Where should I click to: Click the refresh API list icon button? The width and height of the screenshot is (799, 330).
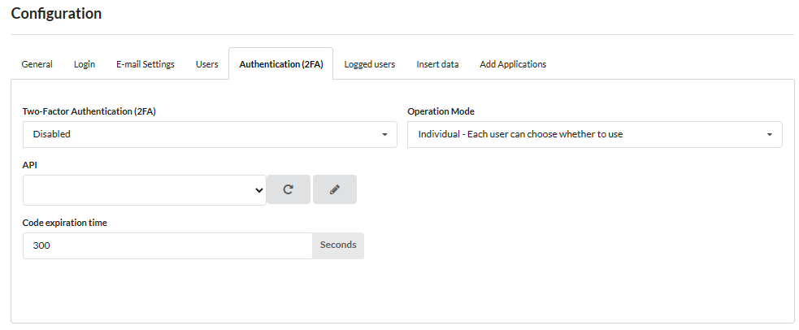click(x=288, y=189)
